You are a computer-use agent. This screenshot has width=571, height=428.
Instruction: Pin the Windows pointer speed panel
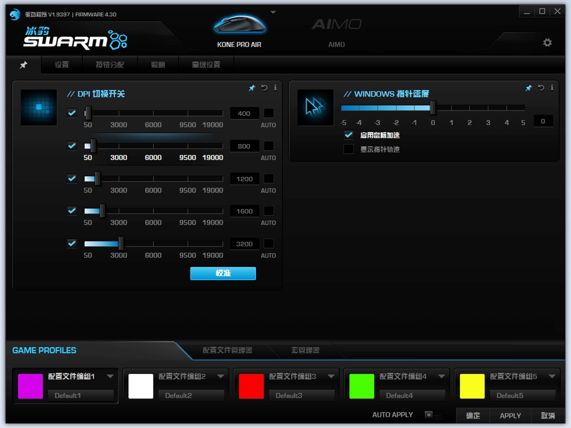click(528, 88)
